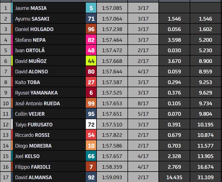Select the number 7 badge for Farioli
Image resolution: width=222 pixels, height=182 pixels.
[91, 167]
